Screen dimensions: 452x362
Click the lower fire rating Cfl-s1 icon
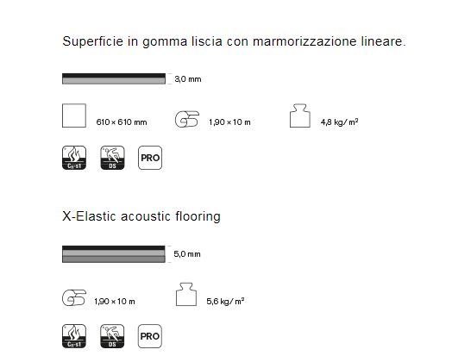74,336
